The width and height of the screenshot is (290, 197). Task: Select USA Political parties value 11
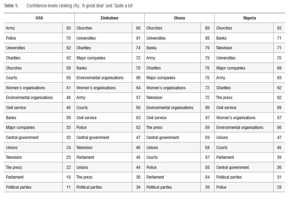[69, 187]
